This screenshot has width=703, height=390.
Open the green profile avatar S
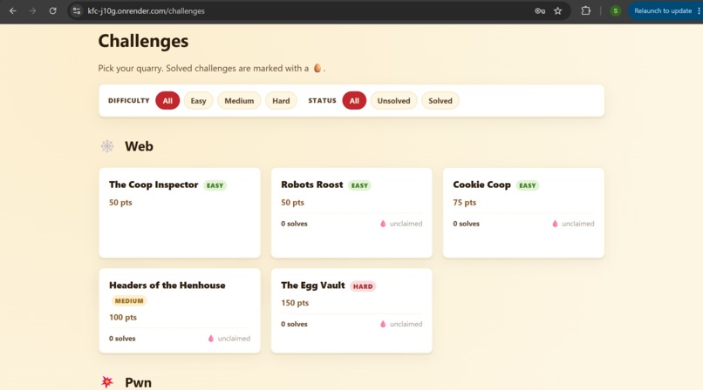click(616, 10)
